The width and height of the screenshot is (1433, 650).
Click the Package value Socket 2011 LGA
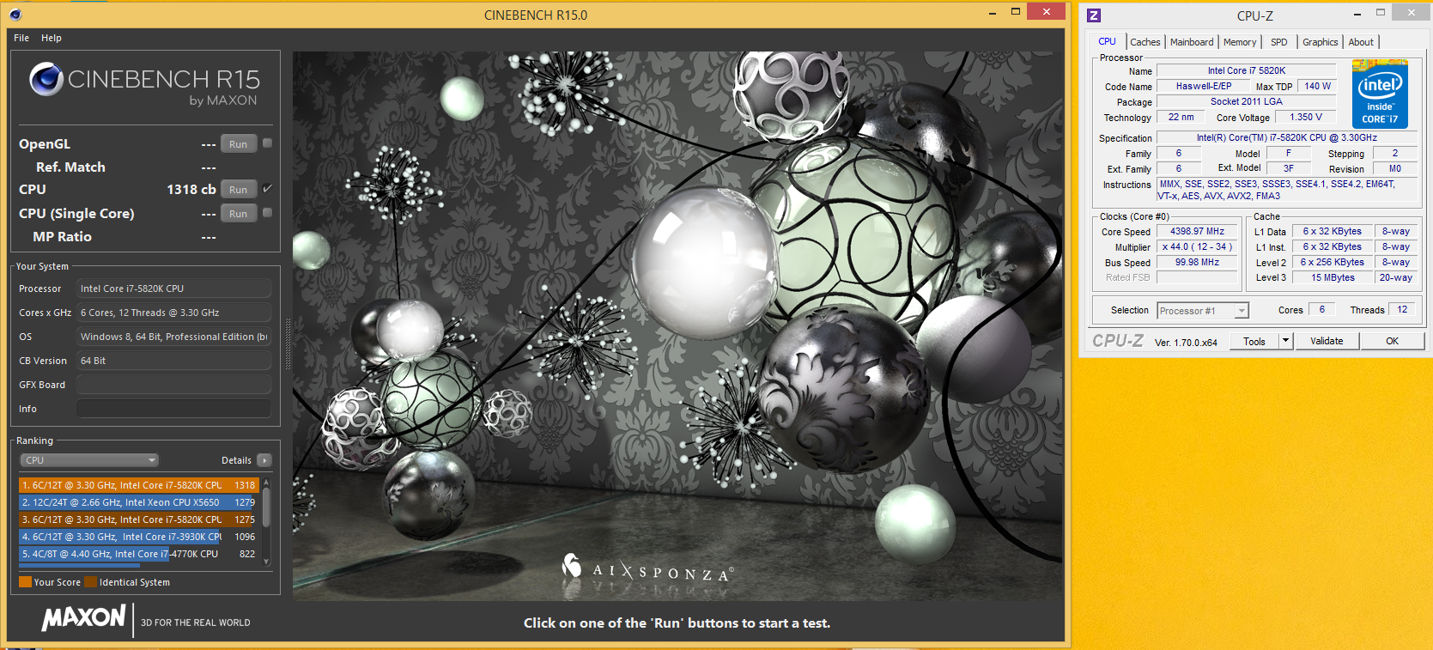[x=1247, y=101]
